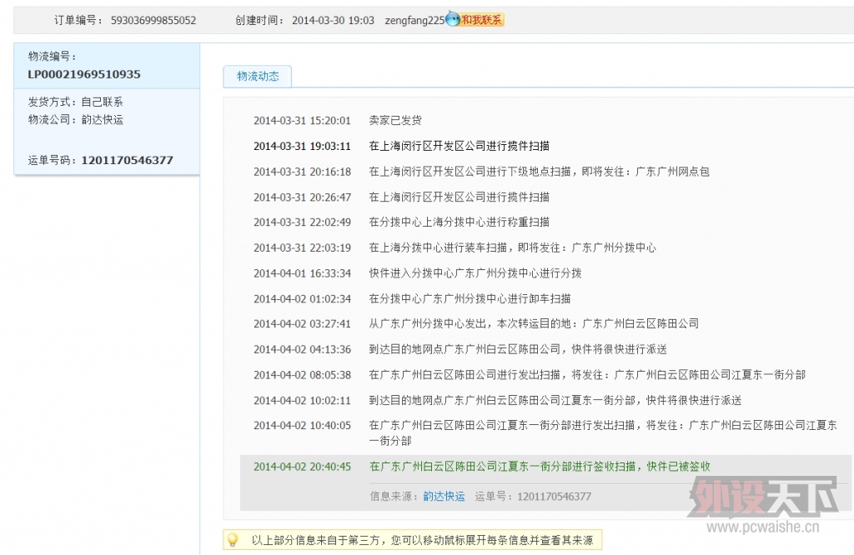This screenshot has width=854, height=555.
Task: Open the 物流动态 tab
Action: click(258, 77)
